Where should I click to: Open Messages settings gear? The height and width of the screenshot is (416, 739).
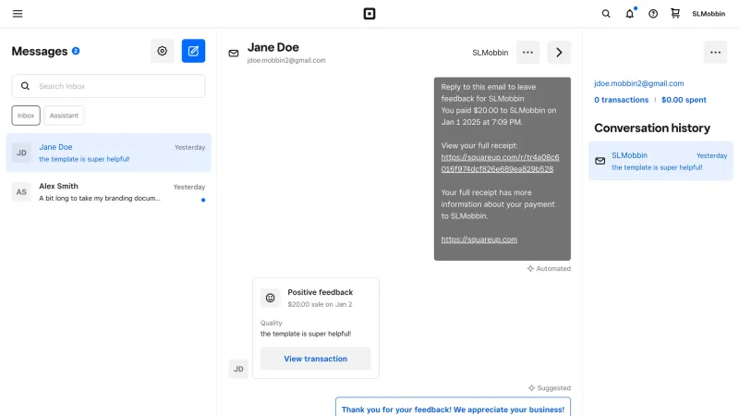click(x=163, y=51)
